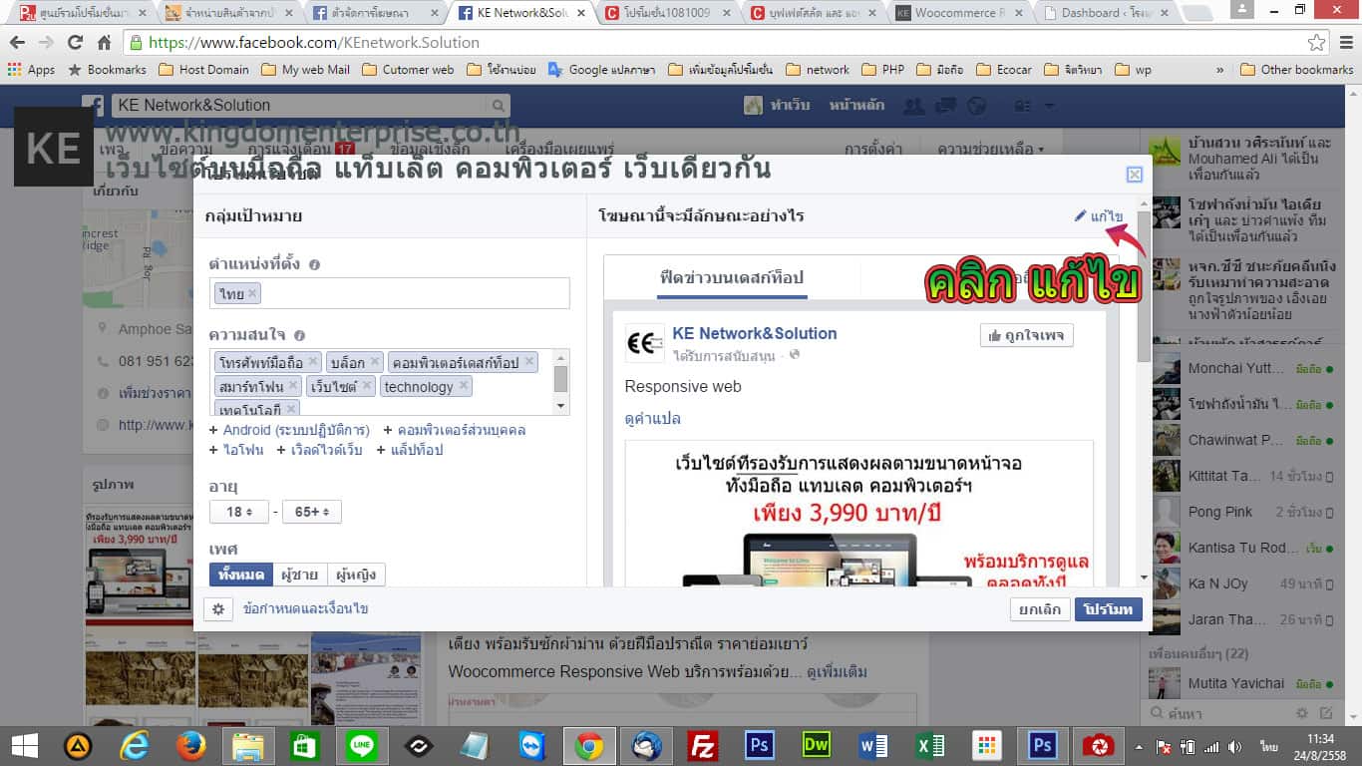Select gender ผู้ชาย
This screenshot has height=766, width=1362.
299,574
